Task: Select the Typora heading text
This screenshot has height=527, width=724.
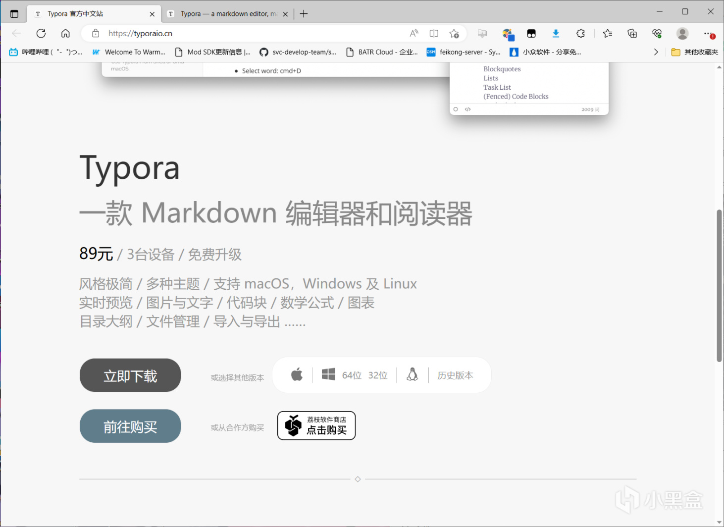Action: pos(130,168)
